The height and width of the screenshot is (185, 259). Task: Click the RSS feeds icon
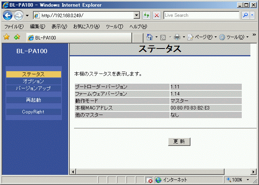pos(163,38)
